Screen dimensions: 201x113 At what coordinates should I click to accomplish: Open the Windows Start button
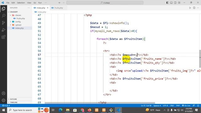(x=3, y=110)
